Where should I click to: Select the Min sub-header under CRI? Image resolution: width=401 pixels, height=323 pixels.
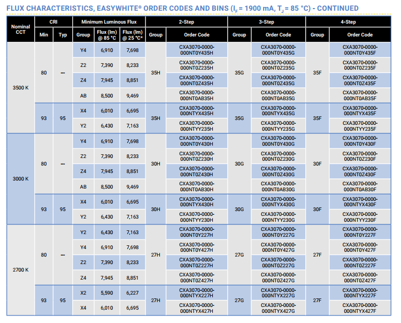pos(44,35)
